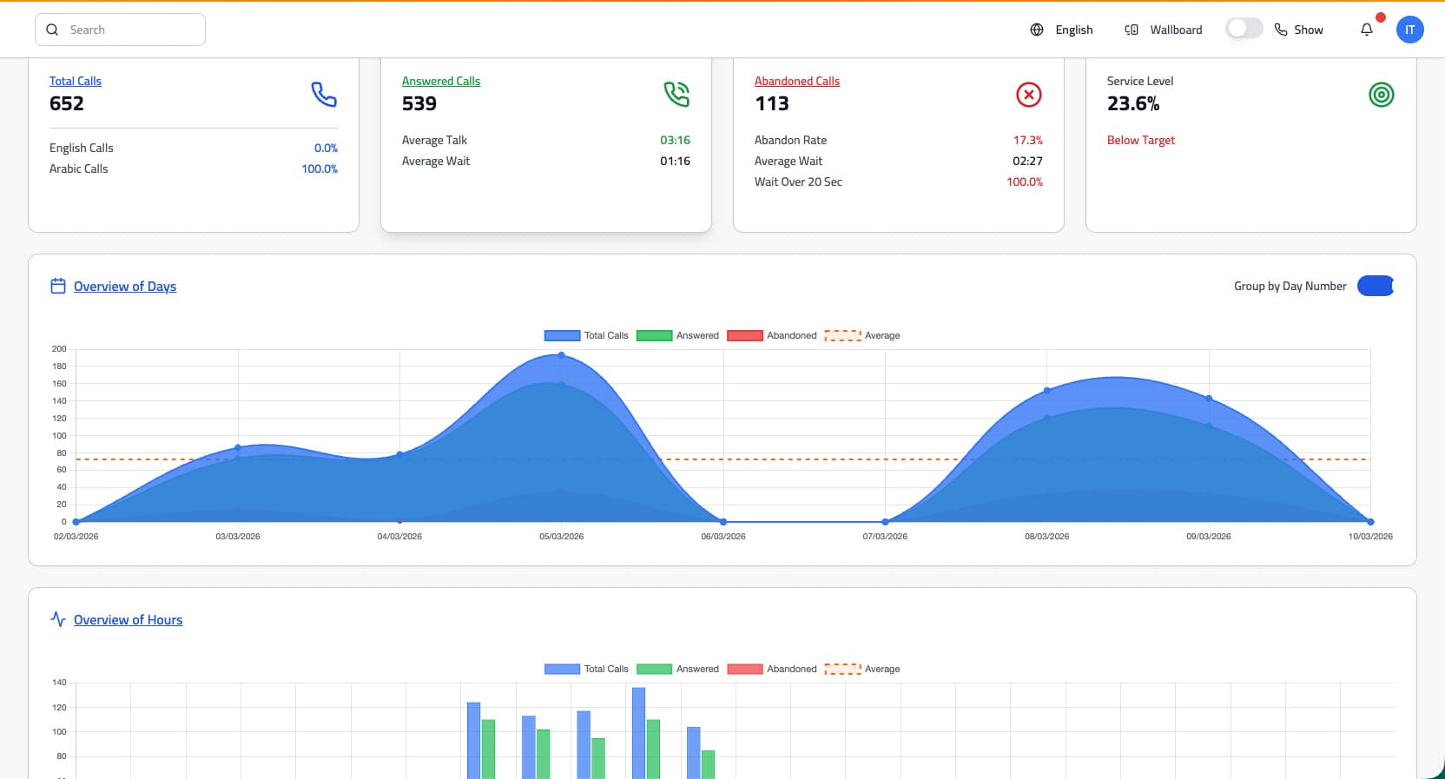Click the green ringing phone icon
Image resolution: width=1445 pixels, height=779 pixels.
pos(676,94)
